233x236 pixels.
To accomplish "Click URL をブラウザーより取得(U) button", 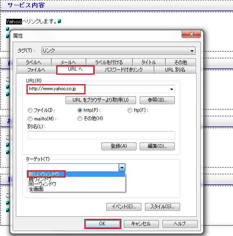I will point(101,100).
